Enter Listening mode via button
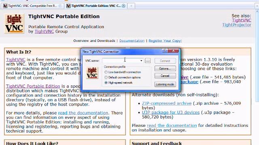Screen dimensions: 259x145 click(165, 84)
